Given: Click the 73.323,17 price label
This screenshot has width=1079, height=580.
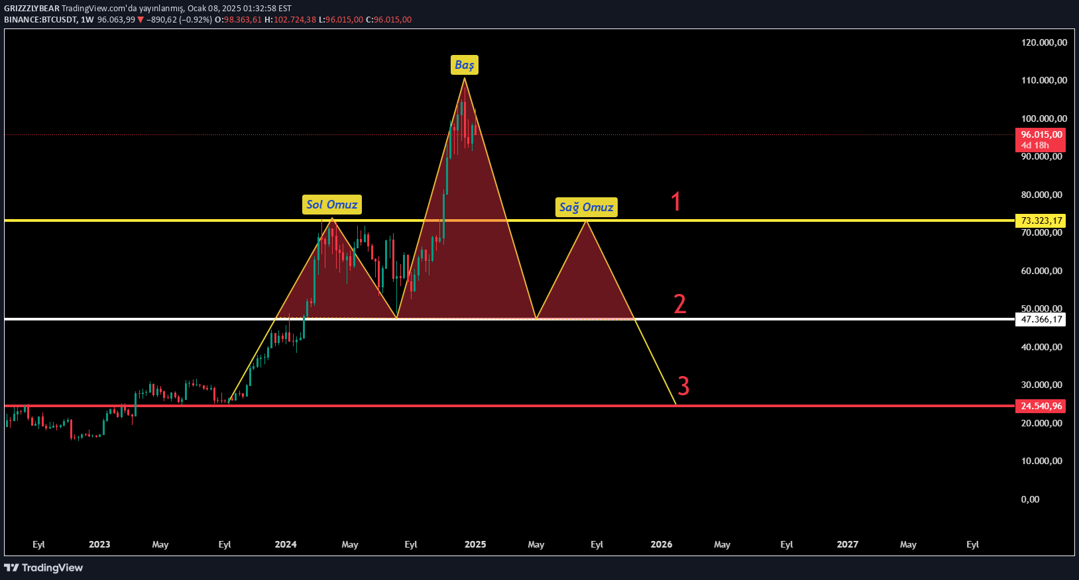Looking at the screenshot, I should [x=1042, y=220].
